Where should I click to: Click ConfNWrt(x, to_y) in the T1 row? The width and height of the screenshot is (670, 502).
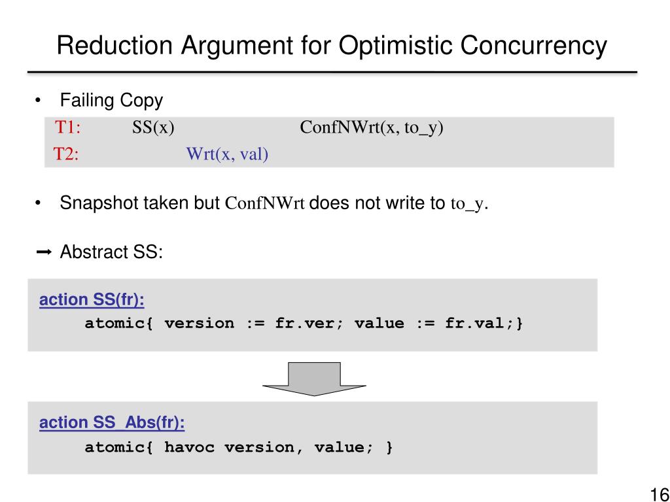pyautogui.click(x=372, y=127)
